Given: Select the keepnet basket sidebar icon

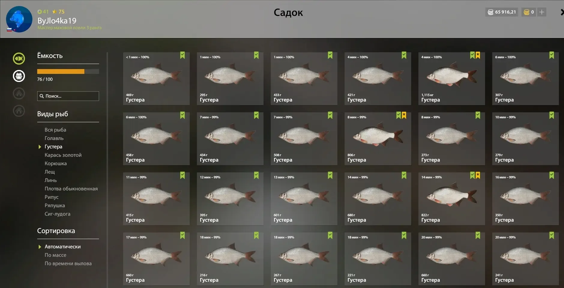Looking at the screenshot, I should [19, 76].
